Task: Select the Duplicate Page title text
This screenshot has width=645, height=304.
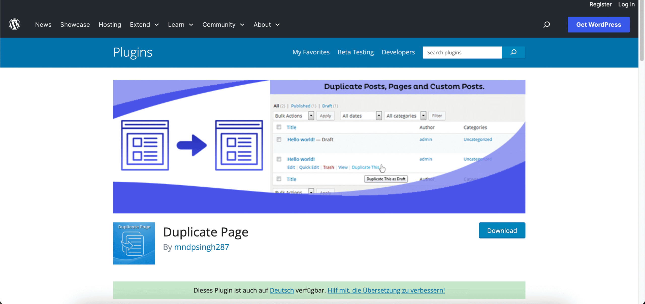Action: (206, 232)
